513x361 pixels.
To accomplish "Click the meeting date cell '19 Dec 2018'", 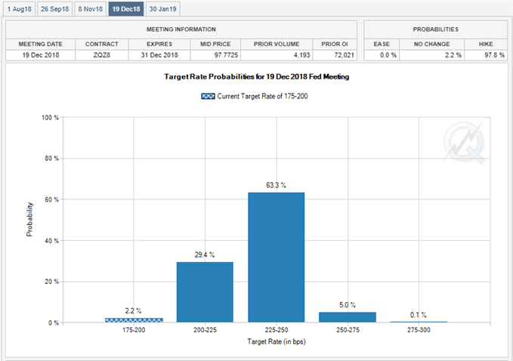I will (x=41, y=55).
